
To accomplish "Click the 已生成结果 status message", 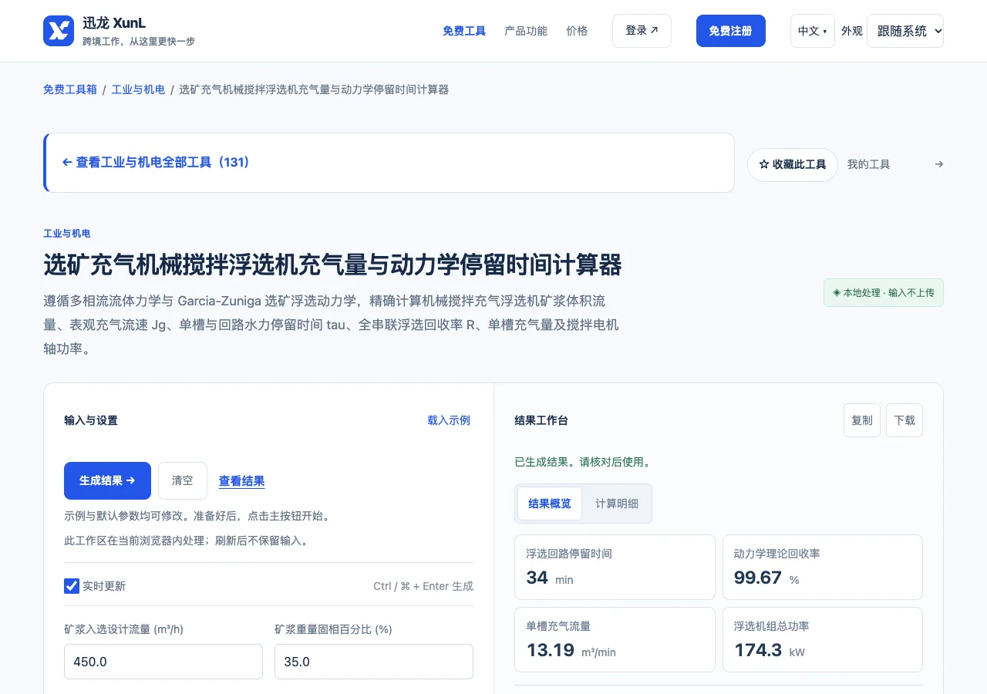I will (584, 462).
